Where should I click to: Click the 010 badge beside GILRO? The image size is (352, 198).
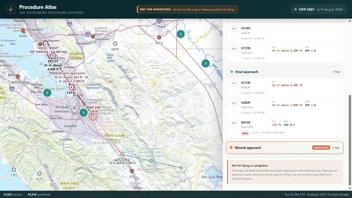pyautogui.click(x=234, y=28)
